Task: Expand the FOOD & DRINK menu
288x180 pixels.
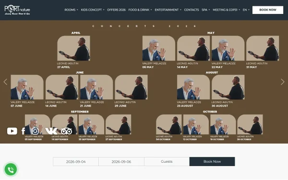Action: [x=140, y=10]
